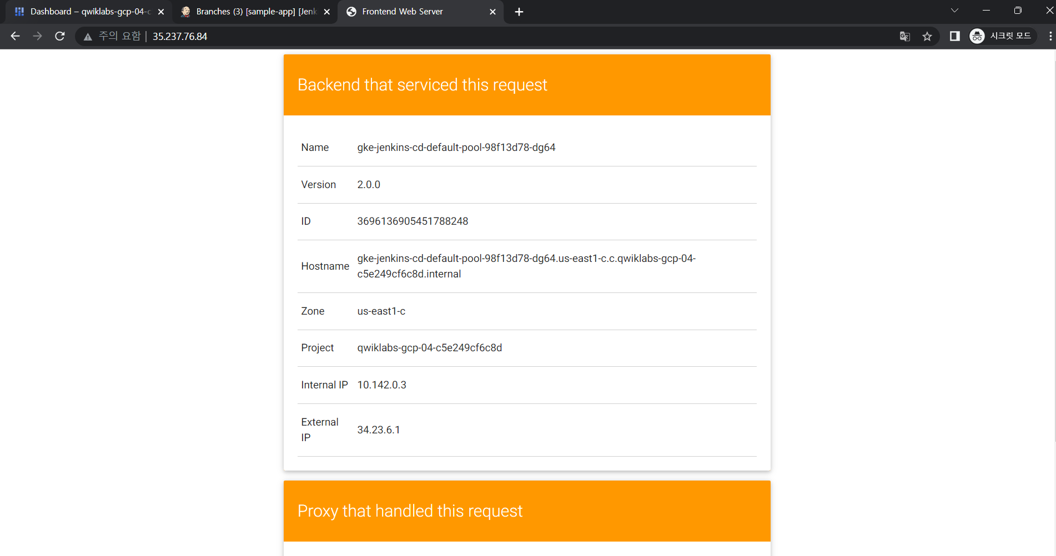
Task: Click the ID value 3696136905451788248
Action: point(413,221)
